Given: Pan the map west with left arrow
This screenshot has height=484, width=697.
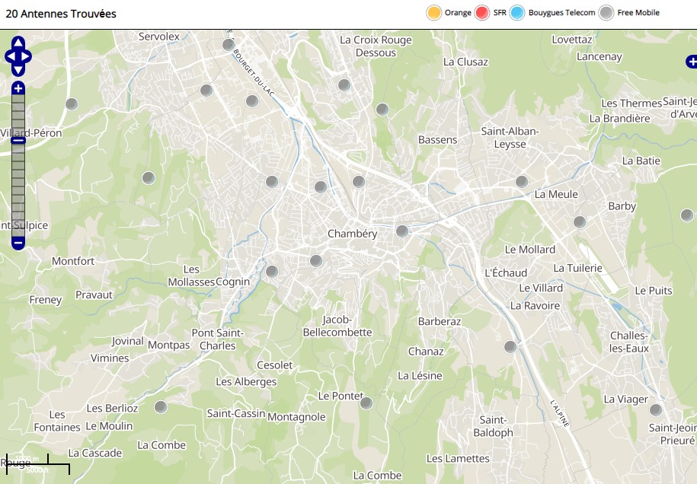Looking at the screenshot, I should pos(10,56).
